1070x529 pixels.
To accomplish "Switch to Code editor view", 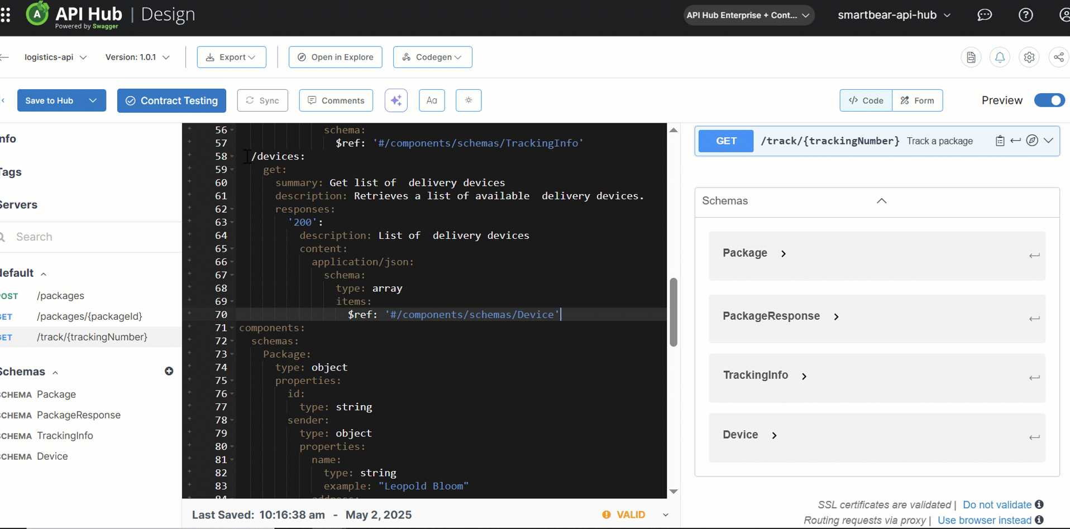I will [866, 100].
